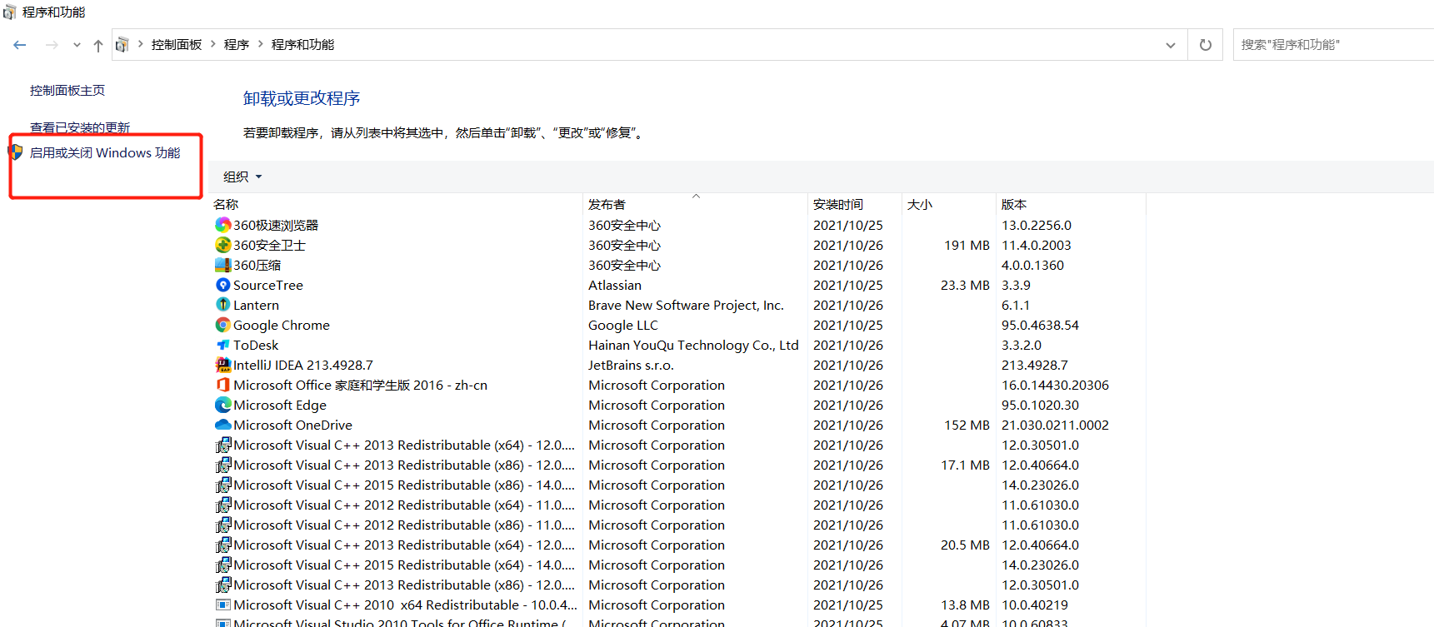
Task: Click the Microsoft Office 2016 icon
Action: point(222,385)
